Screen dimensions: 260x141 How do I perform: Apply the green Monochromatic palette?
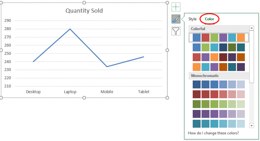tap(218, 104)
